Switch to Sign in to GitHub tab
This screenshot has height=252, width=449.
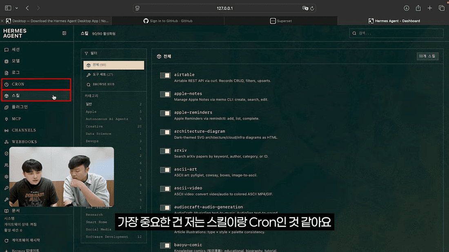tap(168, 21)
